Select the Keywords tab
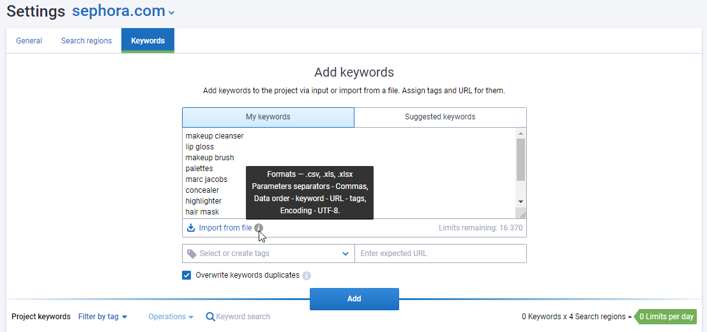The width and height of the screenshot is (707, 332). coord(148,41)
